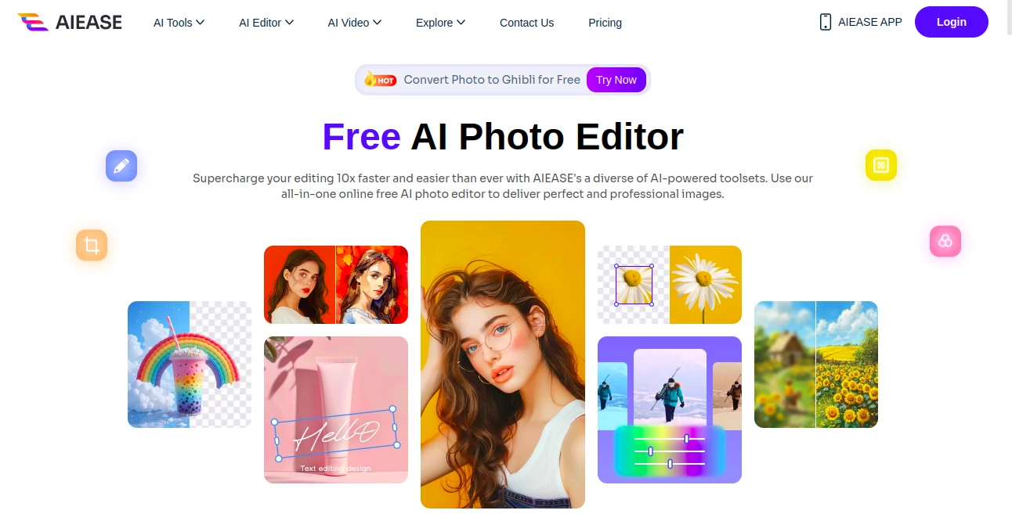The image size is (1012, 521).
Task: Open the pink tube Hello text thumbnail
Action: pos(336,410)
